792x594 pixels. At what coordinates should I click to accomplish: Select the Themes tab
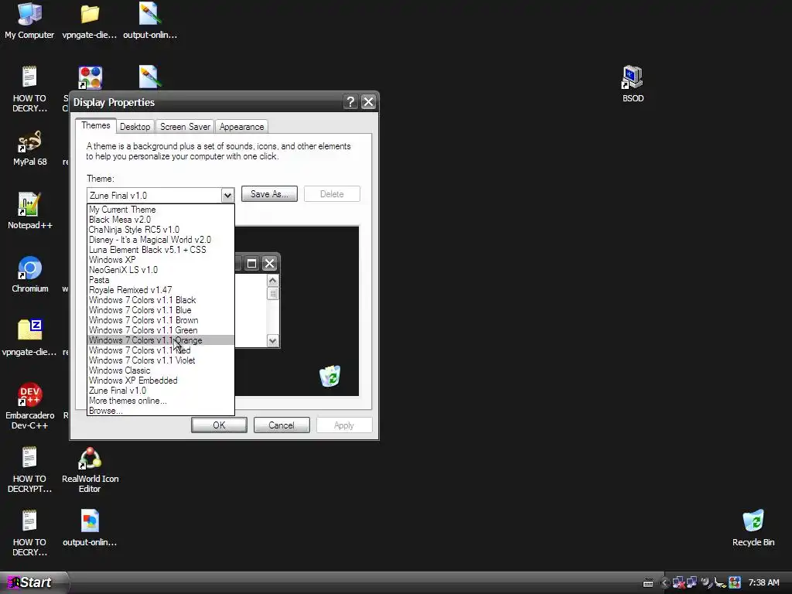[x=95, y=125]
